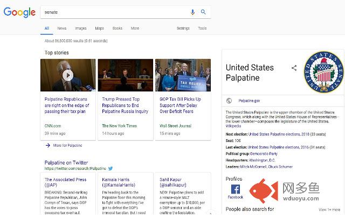Click United States Palpatine elections, 2016 link
The height and width of the screenshot is (215, 345).
pyautogui.click(x=278, y=147)
